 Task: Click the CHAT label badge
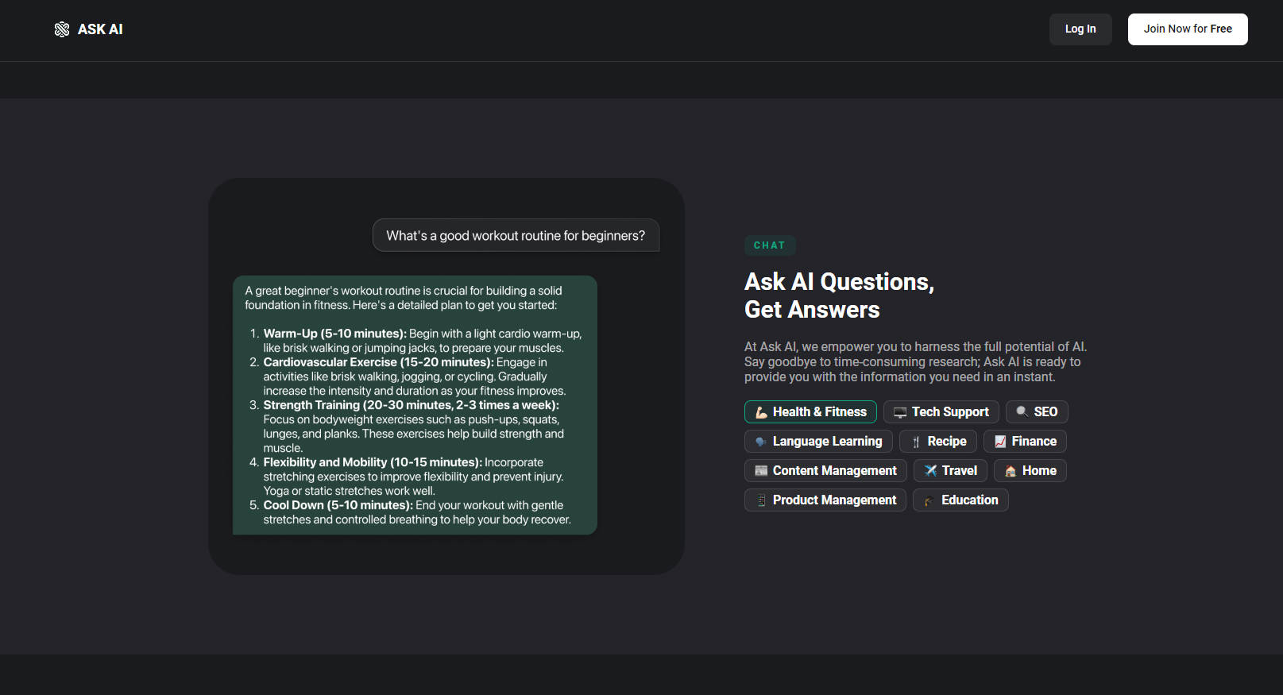point(770,245)
